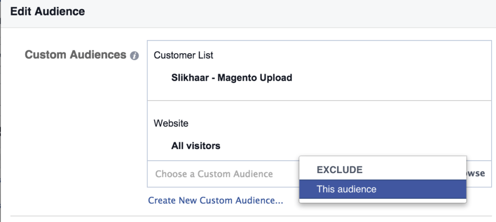Click the Customer List category label
Screen dimensions: 496x222
pos(184,55)
